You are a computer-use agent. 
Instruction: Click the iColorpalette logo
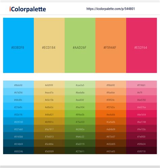pyautogui.click(x=28, y=9)
